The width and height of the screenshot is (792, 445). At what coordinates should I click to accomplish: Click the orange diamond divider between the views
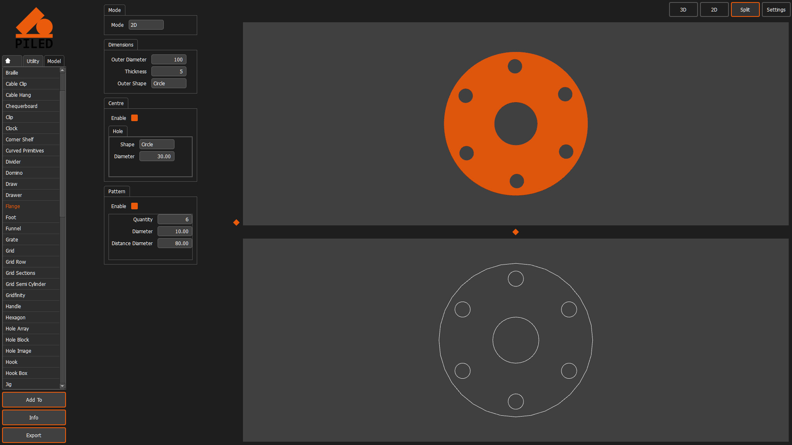516,232
